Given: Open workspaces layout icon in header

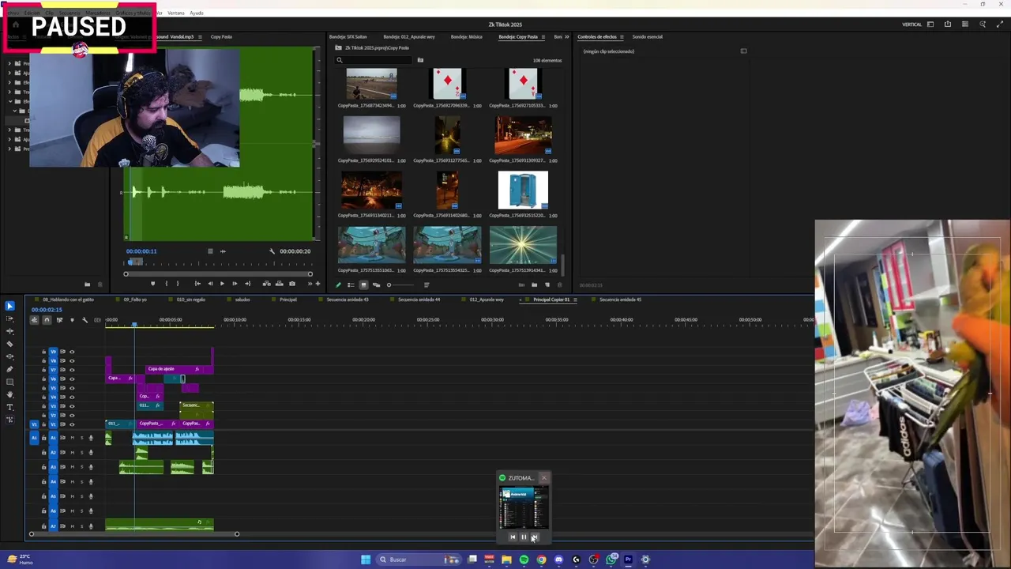Looking at the screenshot, I should (x=930, y=24).
